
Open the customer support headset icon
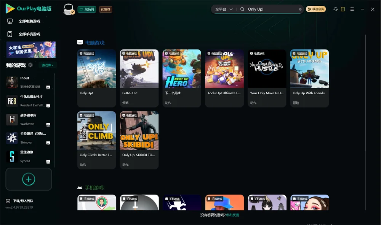(336, 9)
